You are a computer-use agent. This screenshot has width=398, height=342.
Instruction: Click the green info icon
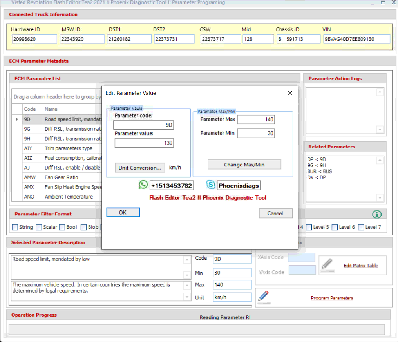(x=377, y=214)
